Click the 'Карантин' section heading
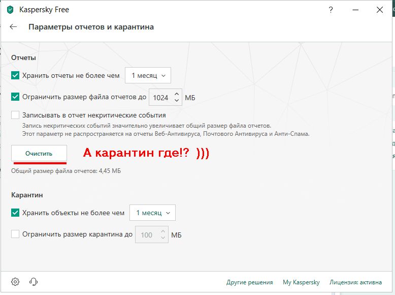This screenshot has height=295, width=395. click(27, 195)
